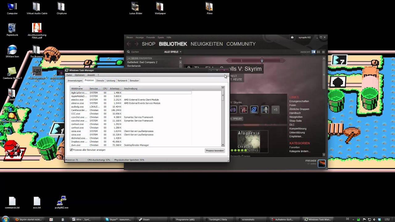Screen dimensions: 395x222
Task: Add category with plus icon in Steam
Action: (x=181, y=58)
